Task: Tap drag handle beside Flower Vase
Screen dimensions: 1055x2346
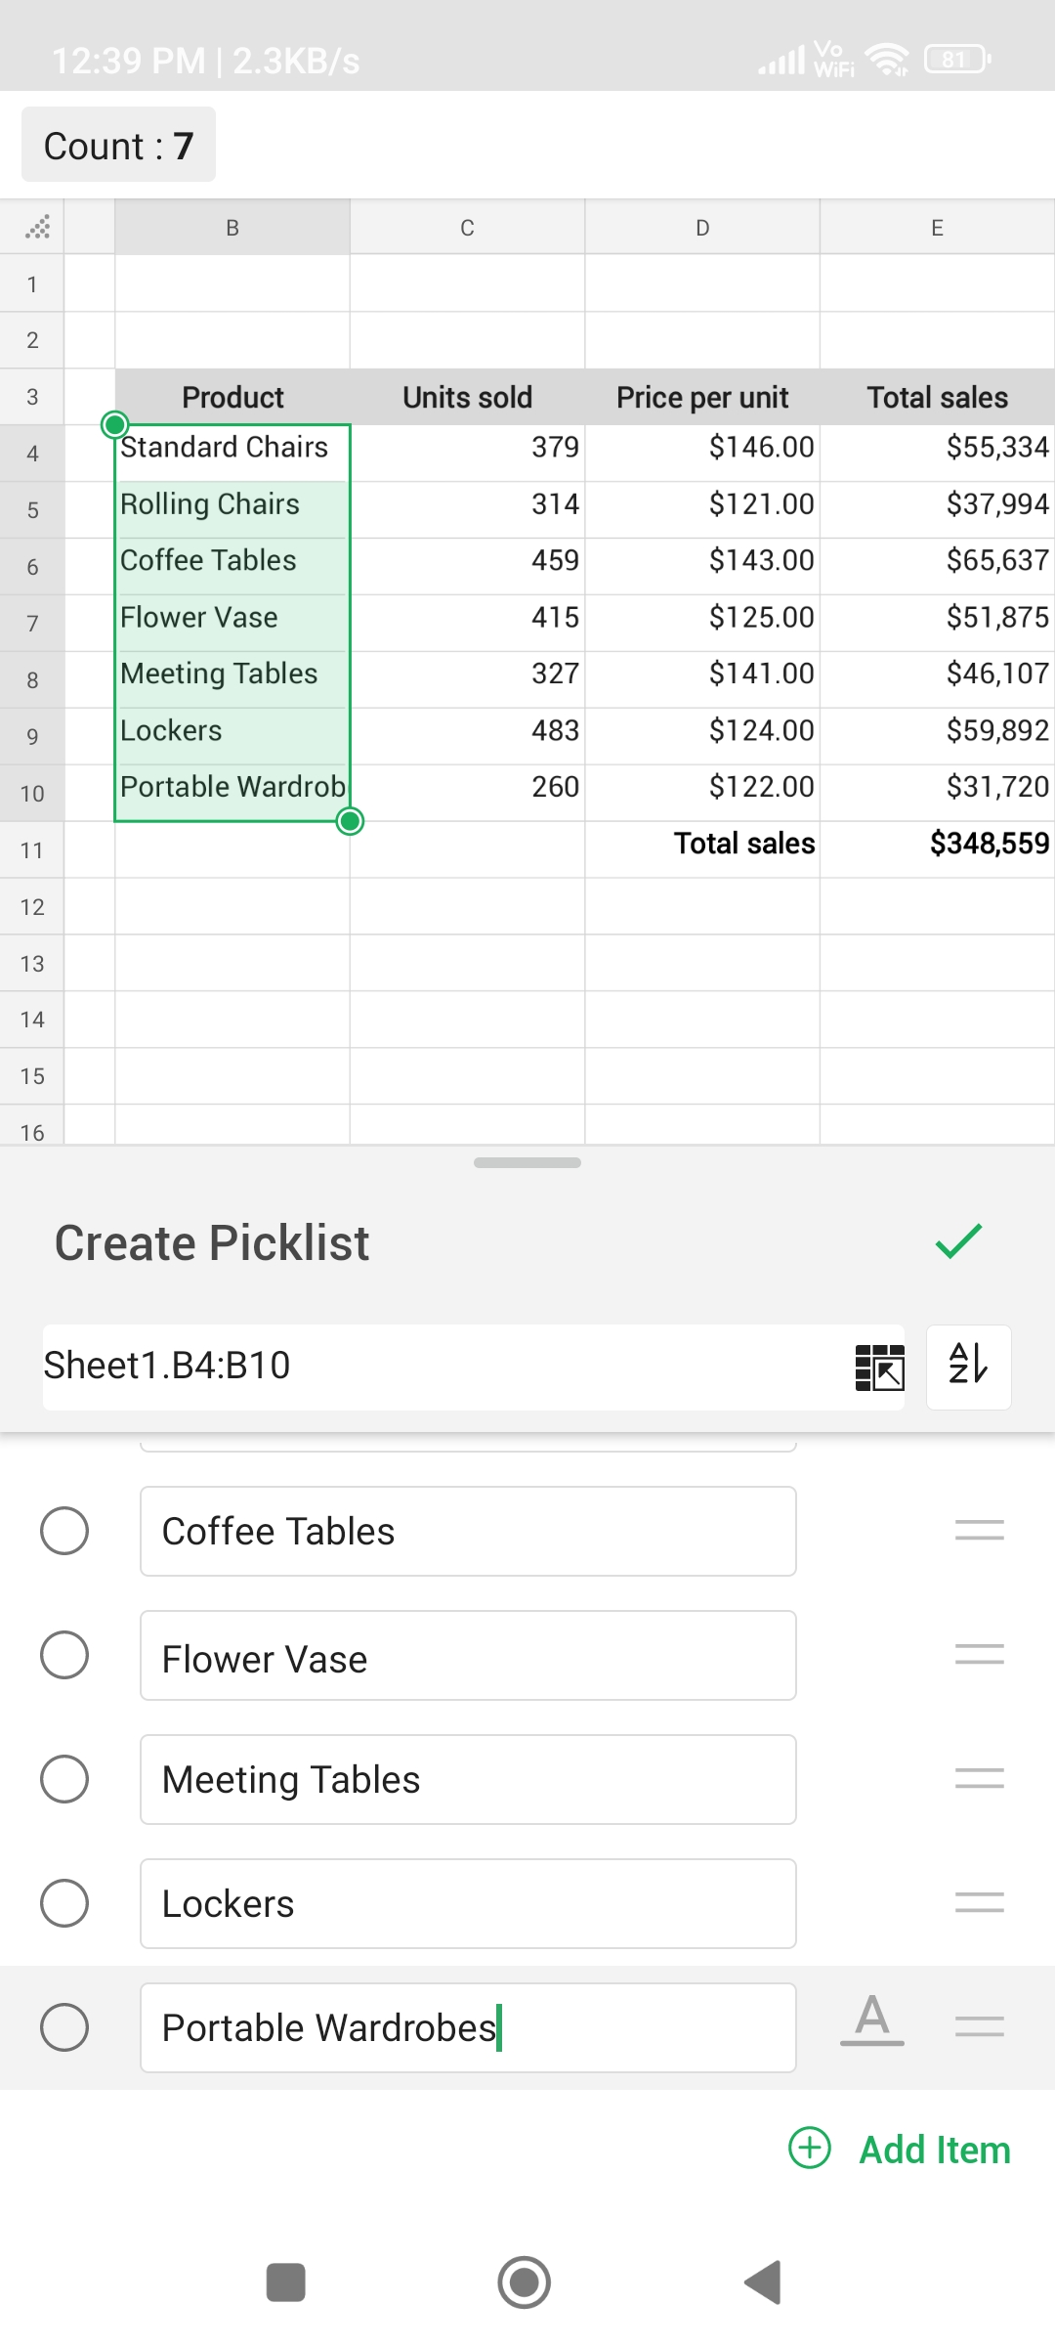Action: [x=979, y=1654]
